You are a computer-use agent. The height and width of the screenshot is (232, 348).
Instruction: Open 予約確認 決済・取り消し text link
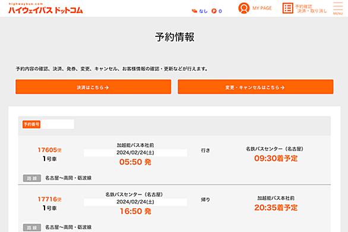tap(312, 9)
